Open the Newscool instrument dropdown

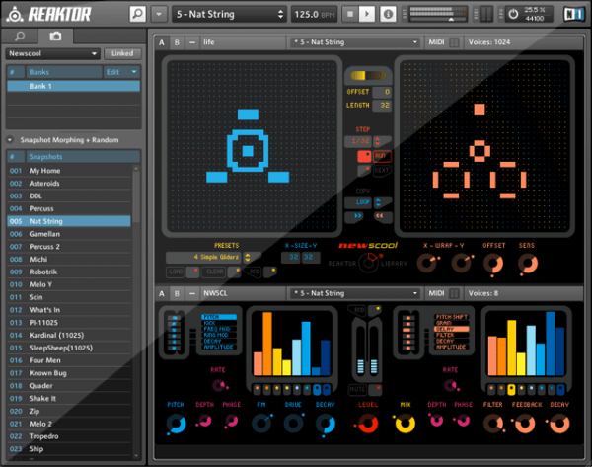[x=53, y=54]
